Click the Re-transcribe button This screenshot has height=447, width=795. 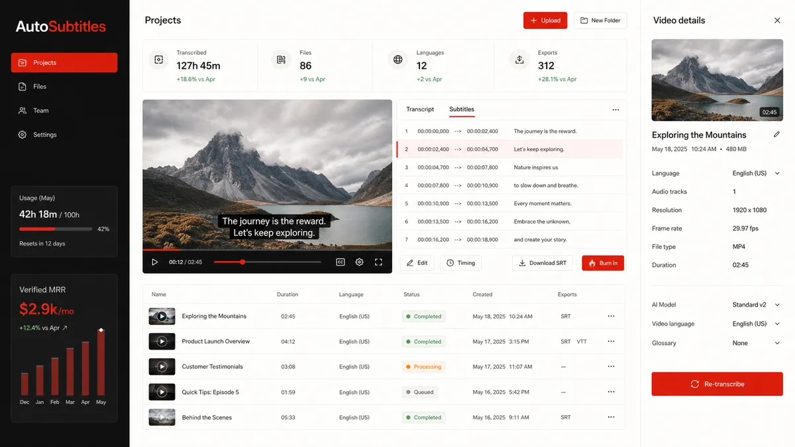717,384
